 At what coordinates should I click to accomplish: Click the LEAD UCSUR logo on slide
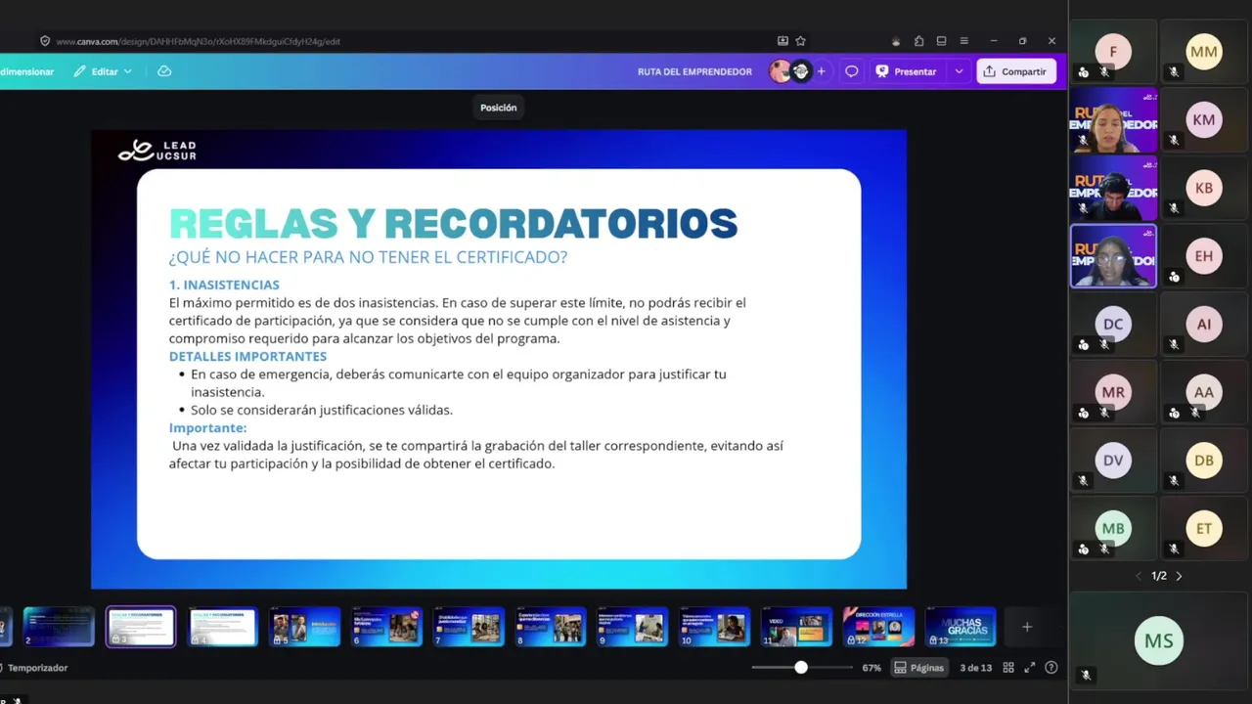157,151
